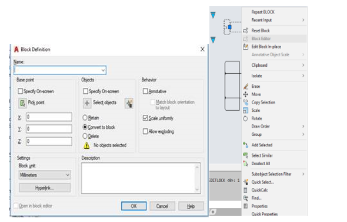Expand the Group submenu
The width and height of the screenshot is (347, 222).
[x=303, y=134]
